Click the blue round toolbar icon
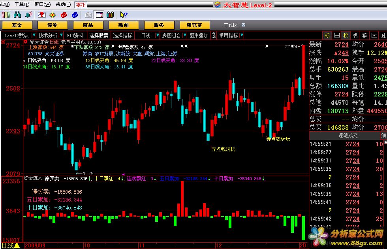This screenshot has height=249, width=387. [75, 15]
